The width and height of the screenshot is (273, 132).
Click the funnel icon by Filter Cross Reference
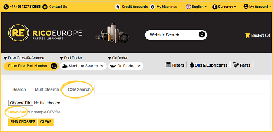point(5,58)
